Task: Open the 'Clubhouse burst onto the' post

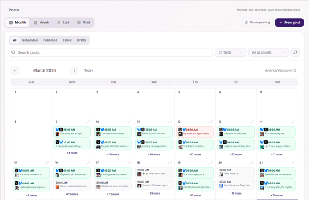Action: 113,185
